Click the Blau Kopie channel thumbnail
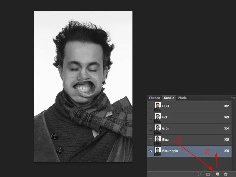This screenshot has width=236, height=177. (x=158, y=151)
